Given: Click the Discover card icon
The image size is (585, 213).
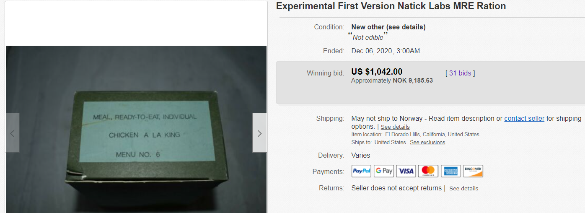Looking at the screenshot, I should pos(473,171).
